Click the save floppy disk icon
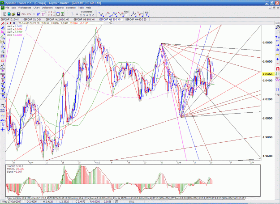This screenshot has height=204, width=280. point(18,14)
